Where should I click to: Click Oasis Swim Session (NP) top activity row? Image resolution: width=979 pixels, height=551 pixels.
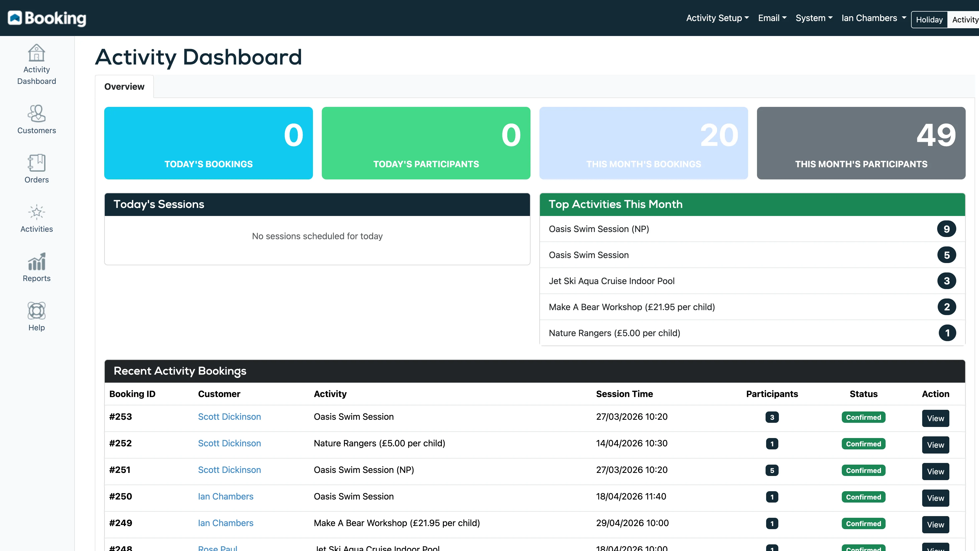[x=752, y=229]
